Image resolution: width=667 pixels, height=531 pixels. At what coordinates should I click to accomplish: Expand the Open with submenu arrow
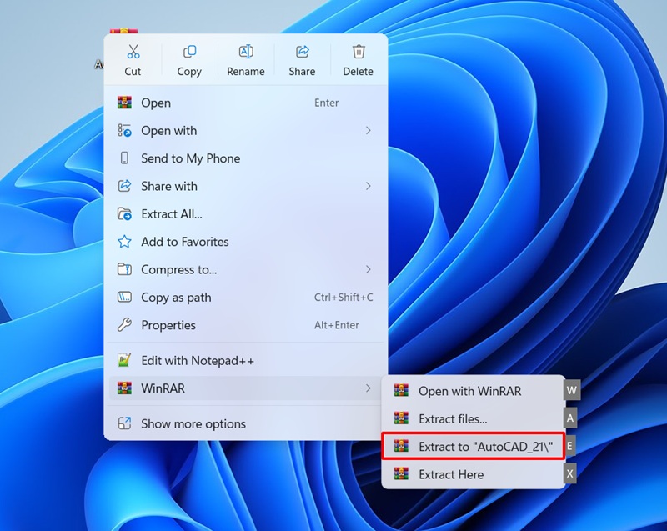click(x=368, y=131)
